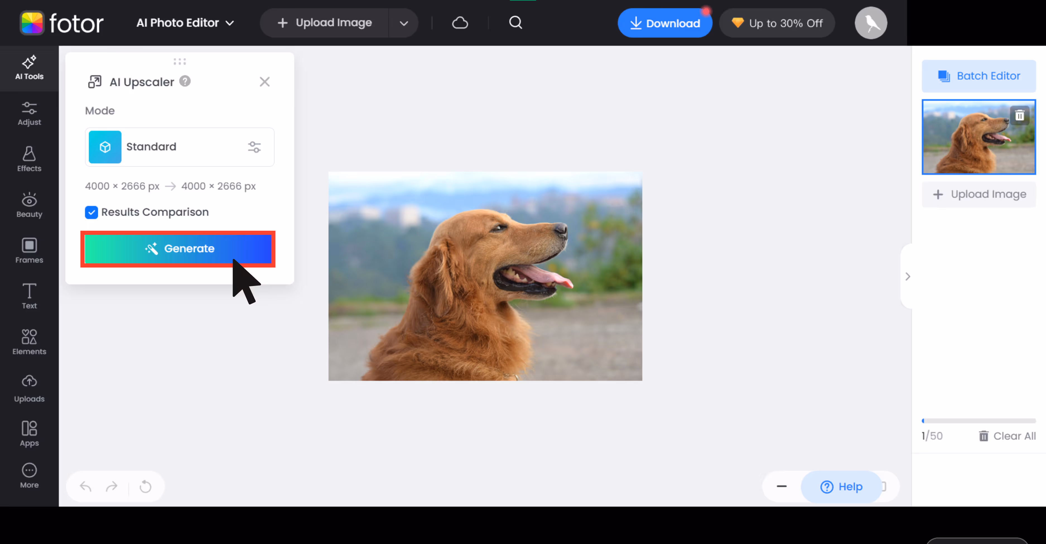The width and height of the screenshot is (1046, 544).
Task: Open the AI Tools sidebar section
Action: (x=29, y=68)
